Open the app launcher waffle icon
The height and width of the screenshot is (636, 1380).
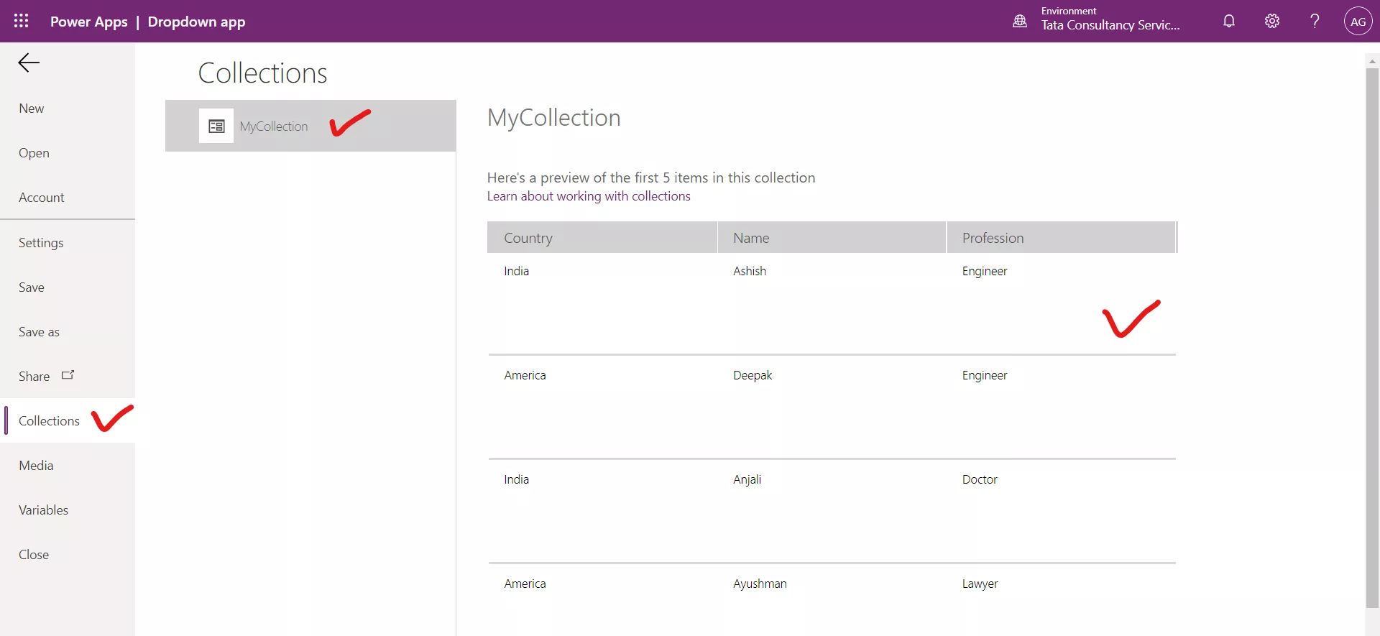(x=22, y=21)
